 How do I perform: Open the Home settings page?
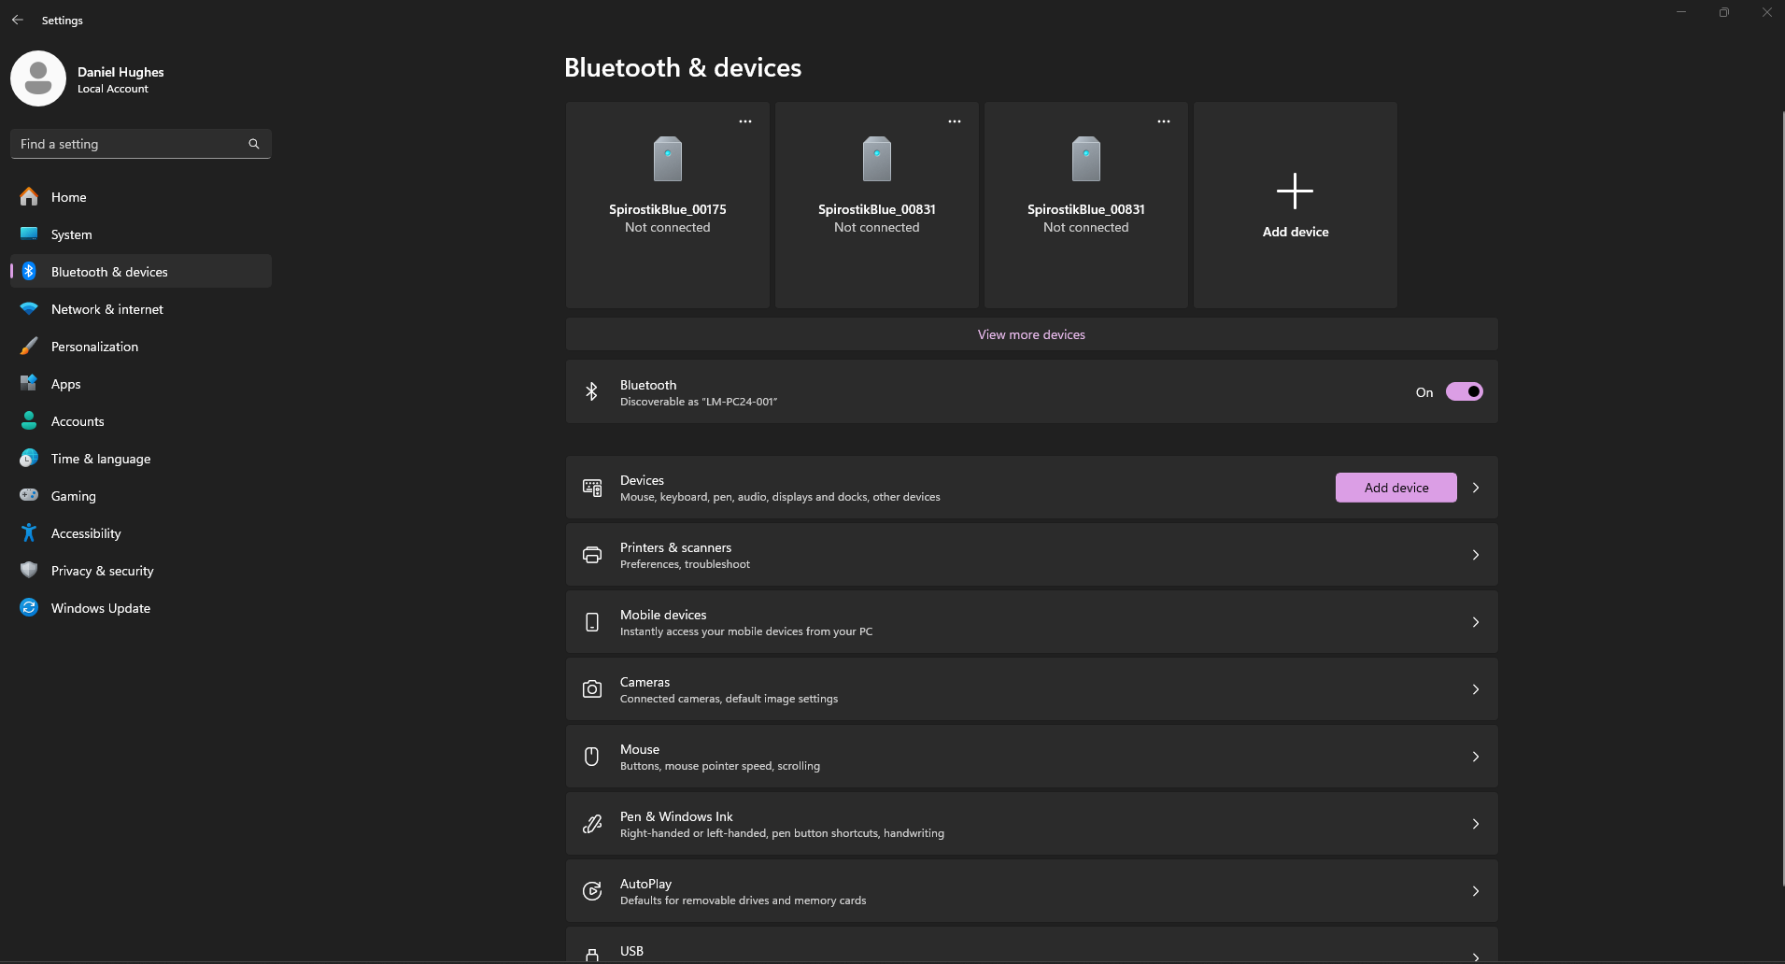point(141,196)
